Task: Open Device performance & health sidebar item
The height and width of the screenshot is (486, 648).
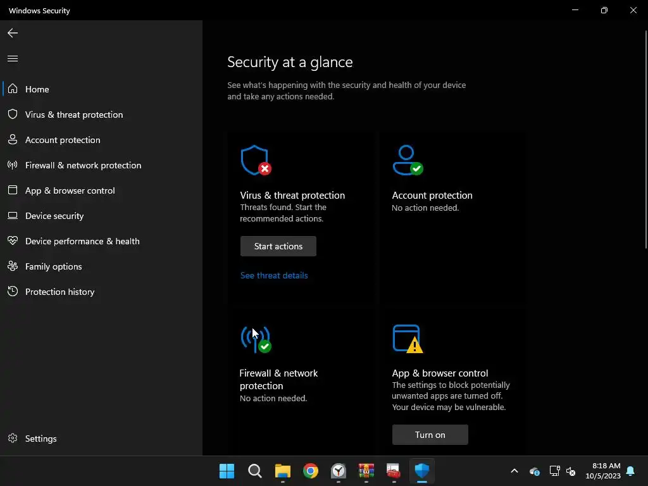Action: pos(101,241)
